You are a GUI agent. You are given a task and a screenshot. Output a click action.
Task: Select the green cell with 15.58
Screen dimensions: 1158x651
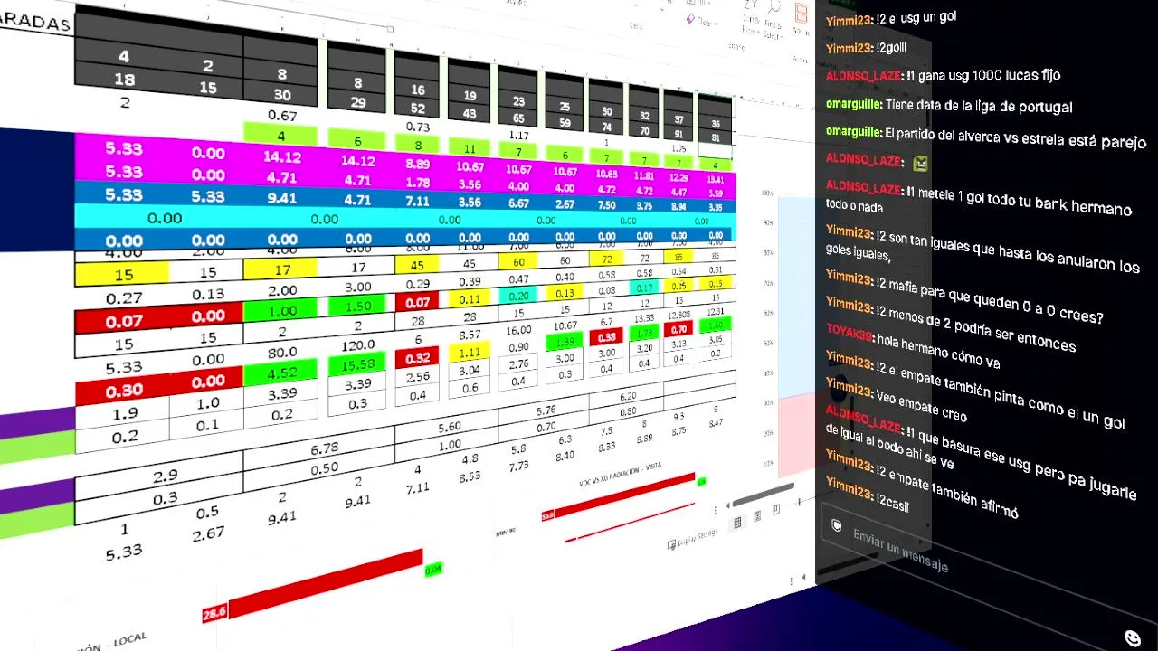[358, 364]
